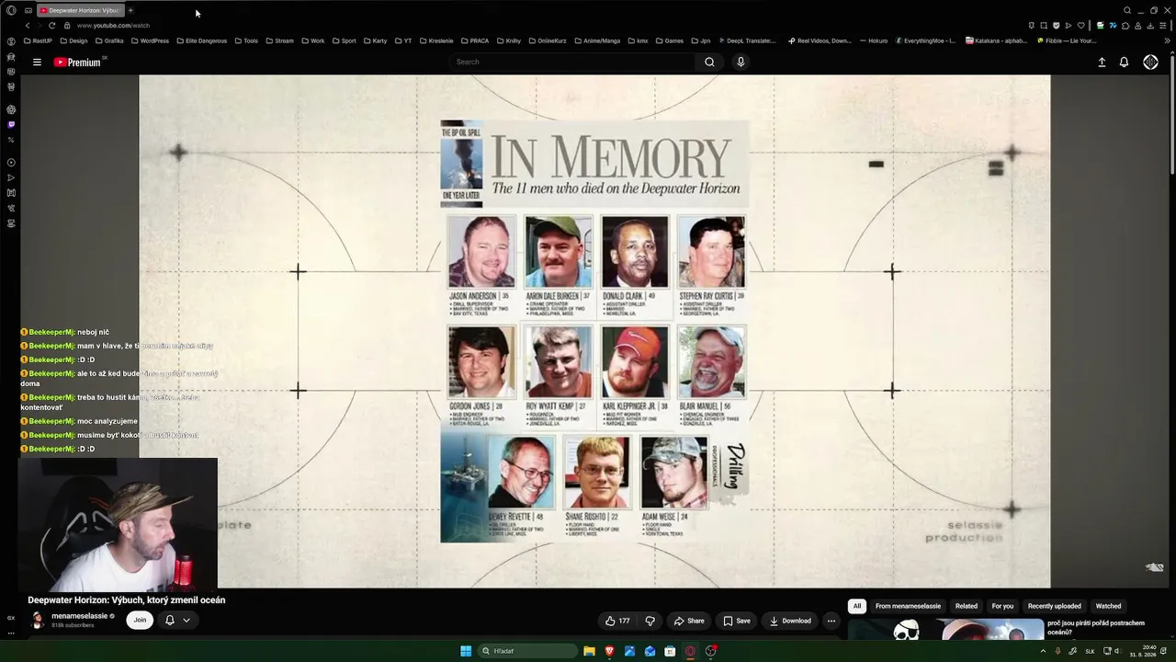Click the Windows taskbar search box
This screenshot has width=1176, height=662.
click(x=528, y=651)
